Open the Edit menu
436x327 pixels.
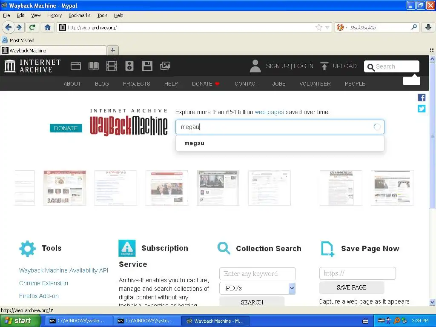pyautogui.click(x=20, y=15)
